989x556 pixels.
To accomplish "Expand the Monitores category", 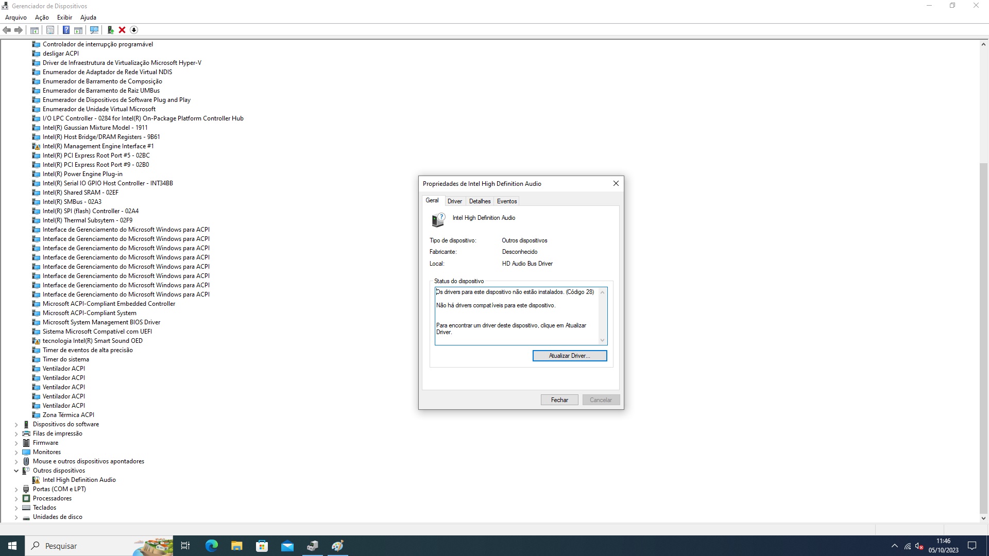I will pyautogui.click(x=16, y=452).
